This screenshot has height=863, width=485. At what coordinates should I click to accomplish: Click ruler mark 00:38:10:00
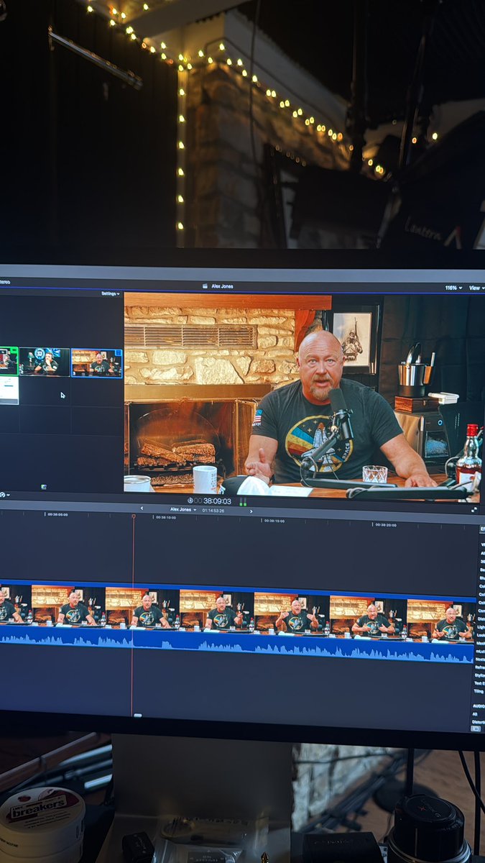click(166, 517)
